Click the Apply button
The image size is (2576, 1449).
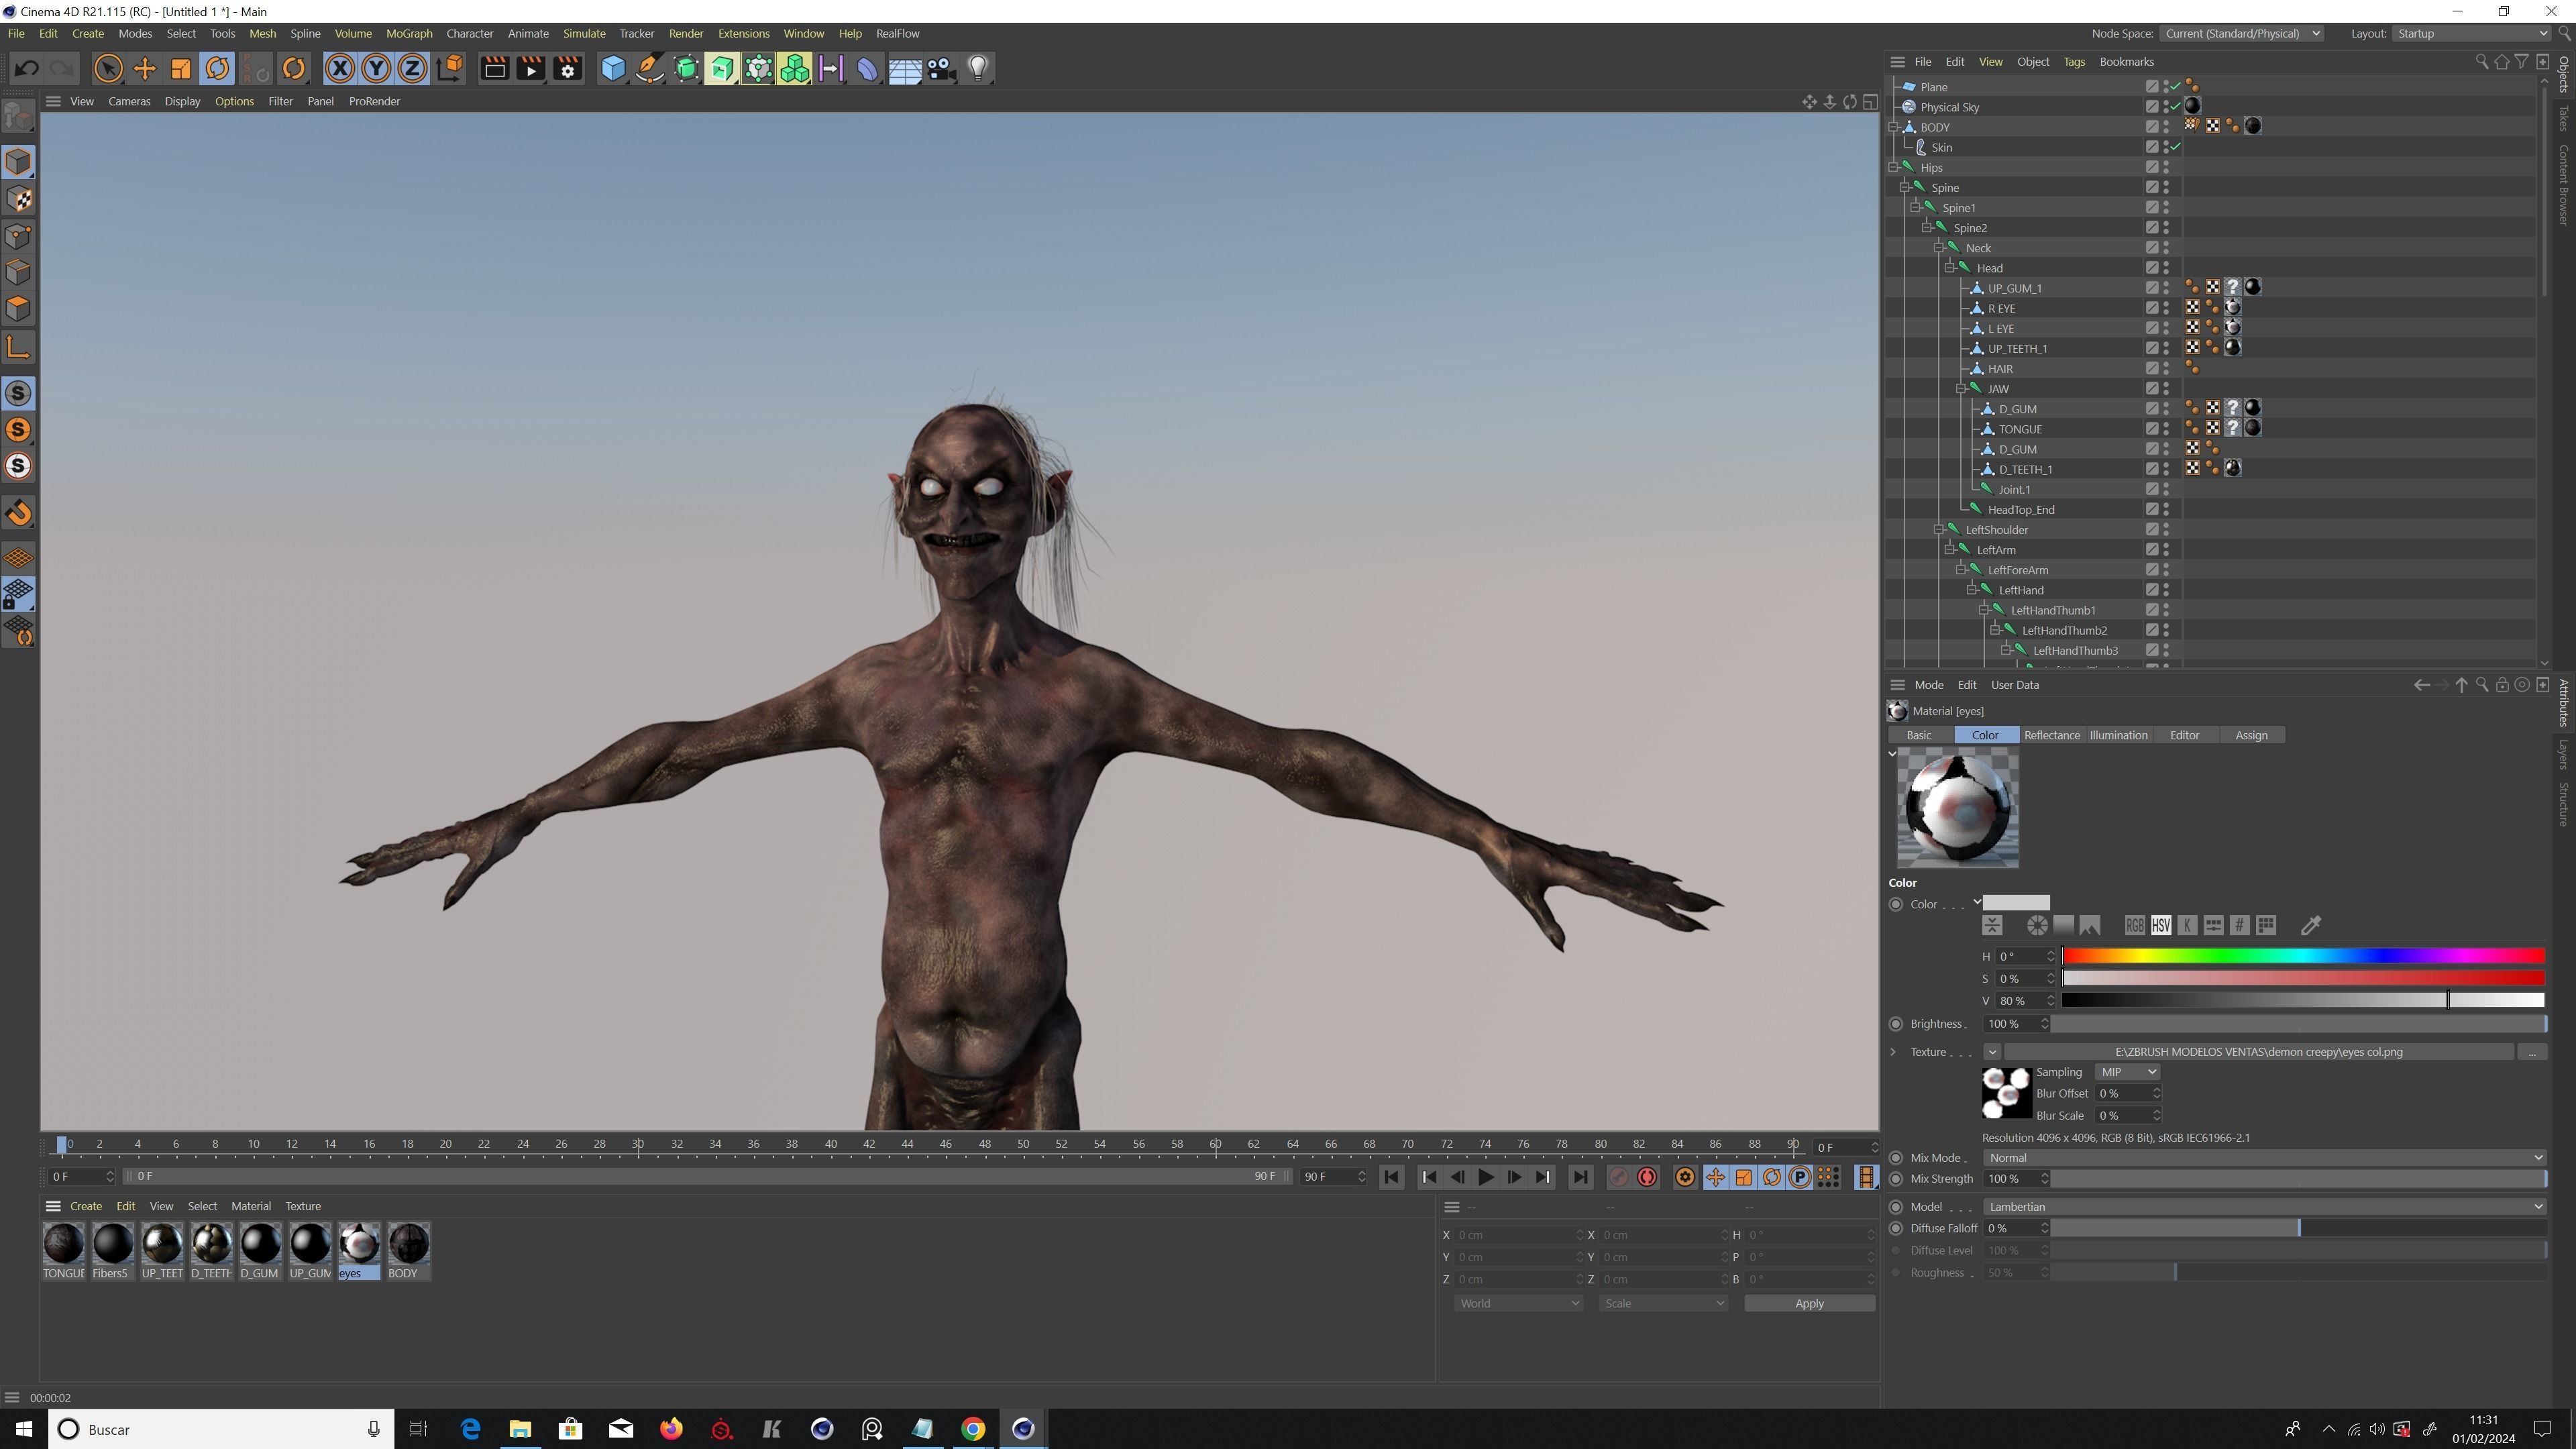tap(1809, 1303)
